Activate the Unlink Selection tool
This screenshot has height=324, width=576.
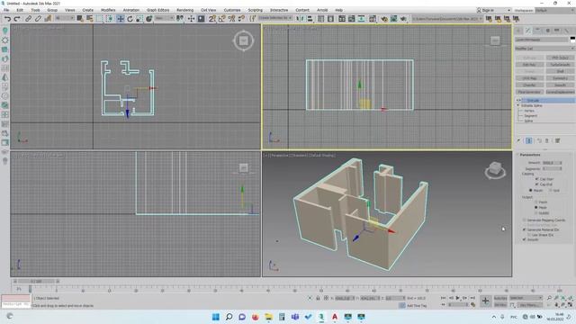[x=38, y=19]
